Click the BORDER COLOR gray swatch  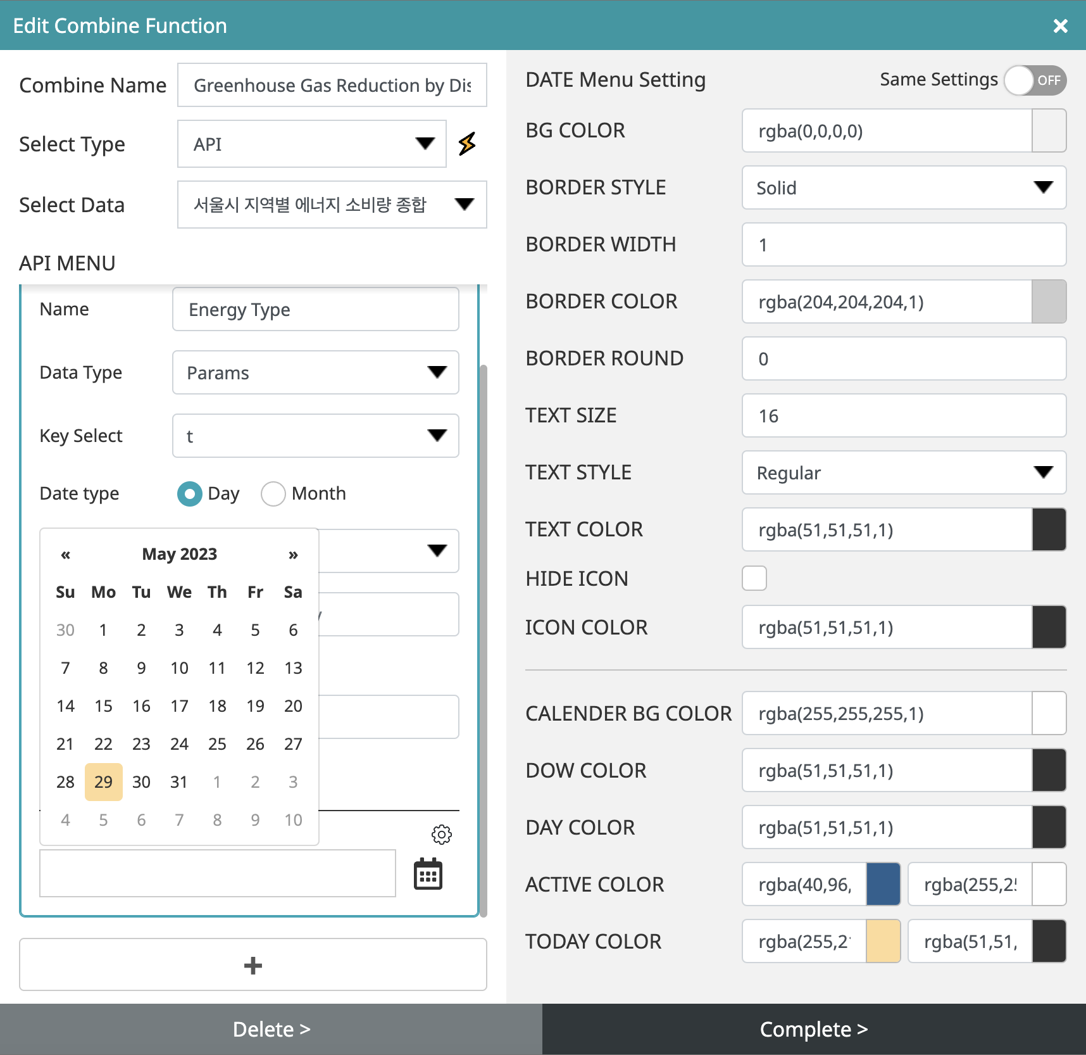coord(1049,301)
